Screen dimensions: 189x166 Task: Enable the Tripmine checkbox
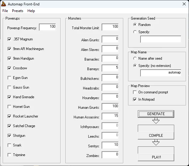[9, 155]
